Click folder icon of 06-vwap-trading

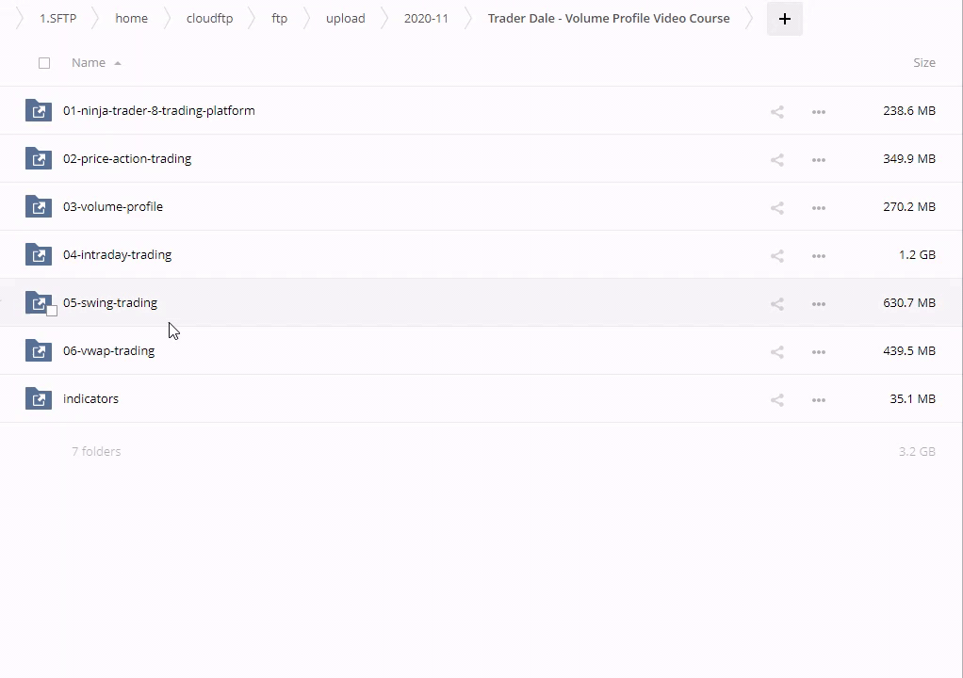click(x=38, y=350)
